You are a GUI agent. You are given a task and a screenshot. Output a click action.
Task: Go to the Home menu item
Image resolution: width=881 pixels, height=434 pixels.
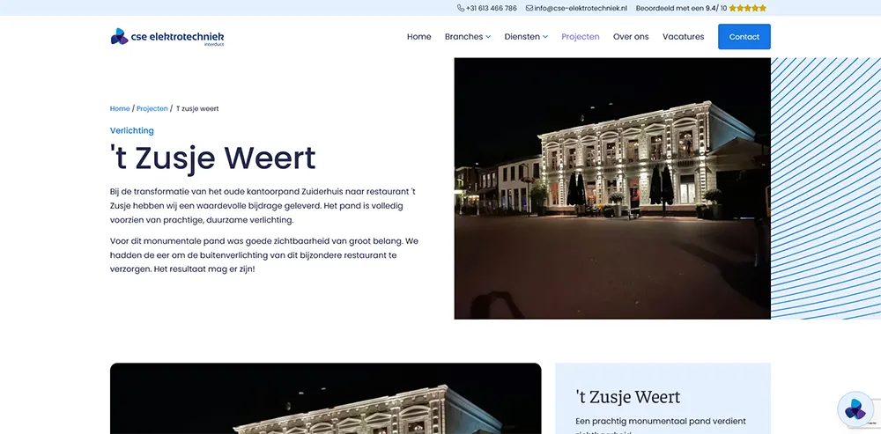(x=419, y=36)
